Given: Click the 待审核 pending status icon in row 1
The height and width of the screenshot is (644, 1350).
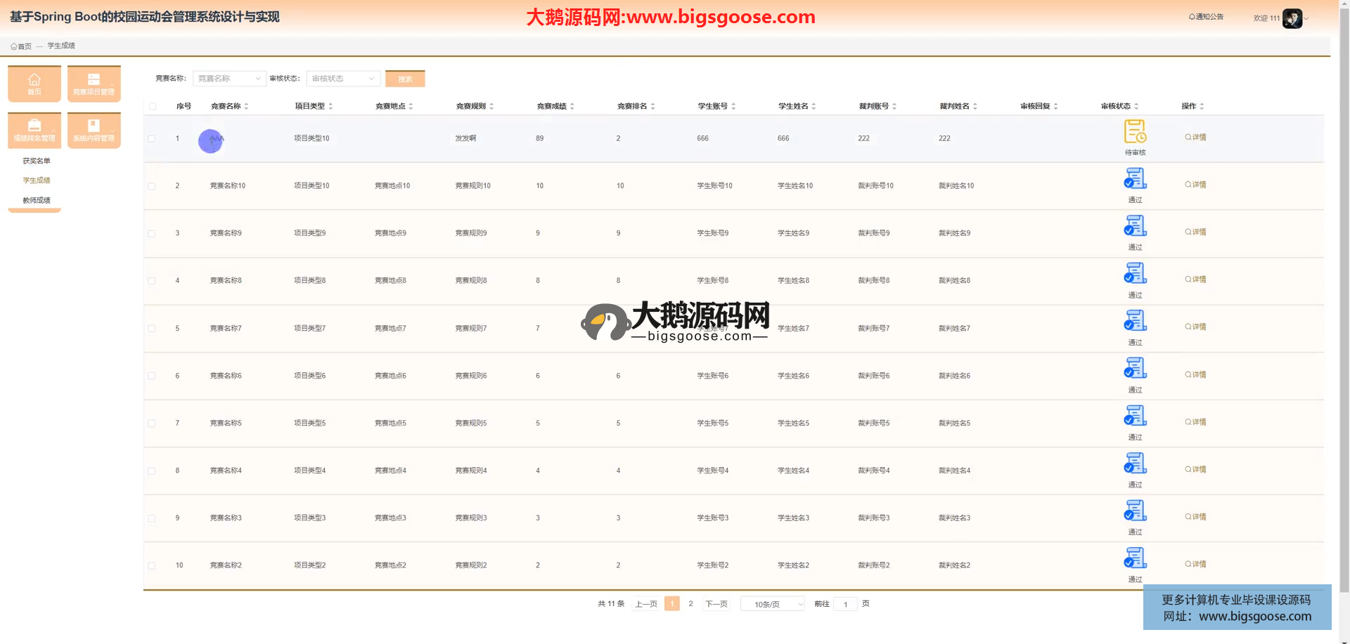Looking at the screenshot, I should point(1134,131).
